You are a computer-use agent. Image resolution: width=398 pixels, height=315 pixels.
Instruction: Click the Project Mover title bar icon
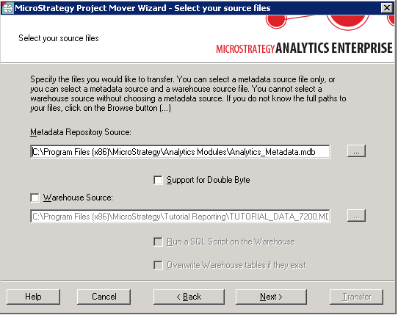coord(7,8)
